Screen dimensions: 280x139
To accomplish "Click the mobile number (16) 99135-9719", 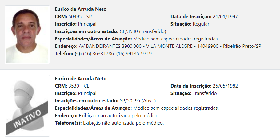I will pos(134,54).
